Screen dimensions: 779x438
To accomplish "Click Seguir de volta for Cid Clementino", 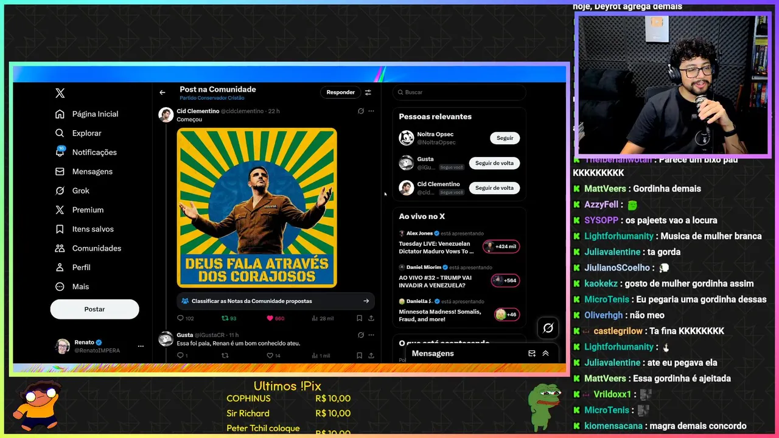I will click(494, 188).
